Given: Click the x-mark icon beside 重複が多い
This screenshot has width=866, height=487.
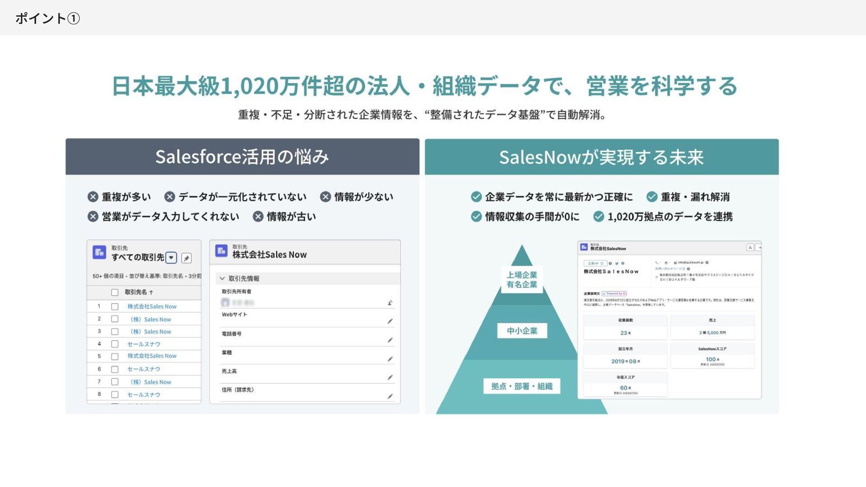Looking at the screenshot, I should click(x=93, y=197).
